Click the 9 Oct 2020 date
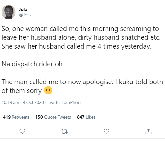Screen dimensions: 165x141 33,102
